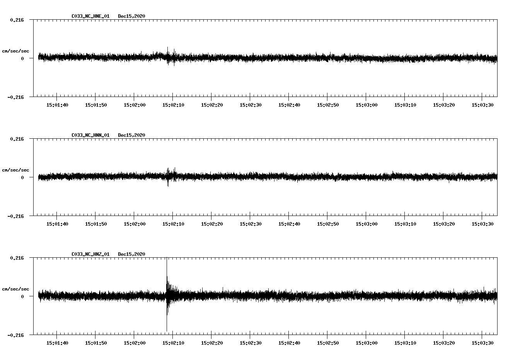Image resolution: width=525 pixels, height=357 pixels.
Task: Click the 0.216 amplitude label on top plot
Action: [x=17, y=19]
